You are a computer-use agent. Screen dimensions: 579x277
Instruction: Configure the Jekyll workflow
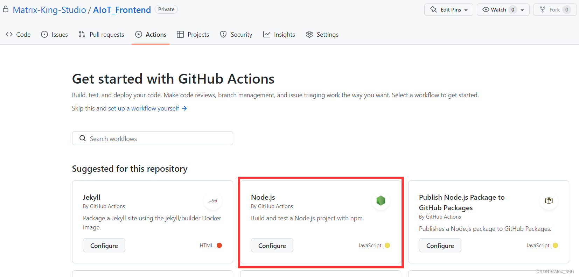[x=104, y=246]
